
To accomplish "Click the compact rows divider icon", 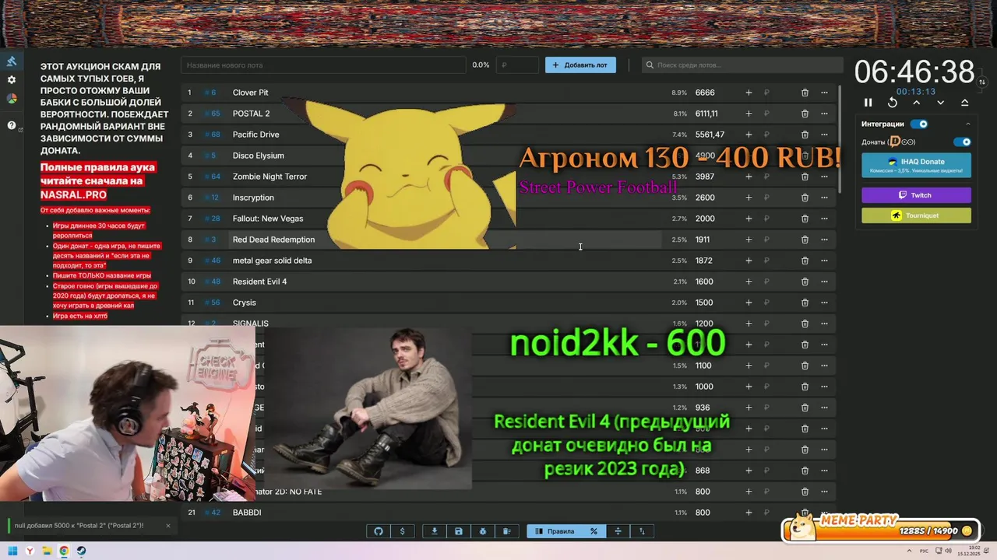I will (618, 531).
